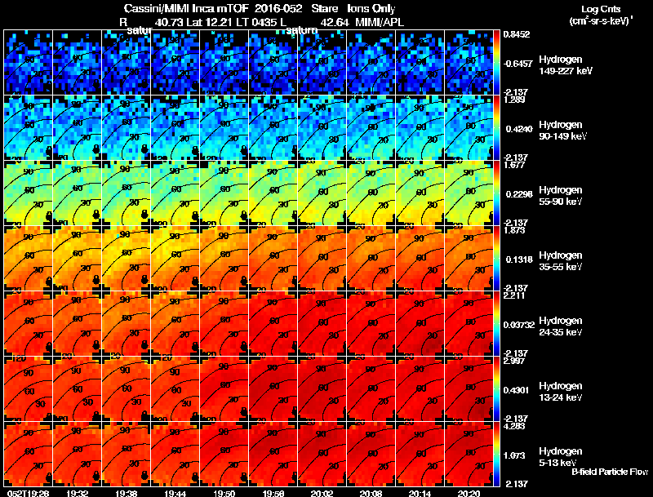Click the 'Hydrogen 90-149 keV' row label
The height and width of the screenshot is (497, 653).
(x=562, y=131)
